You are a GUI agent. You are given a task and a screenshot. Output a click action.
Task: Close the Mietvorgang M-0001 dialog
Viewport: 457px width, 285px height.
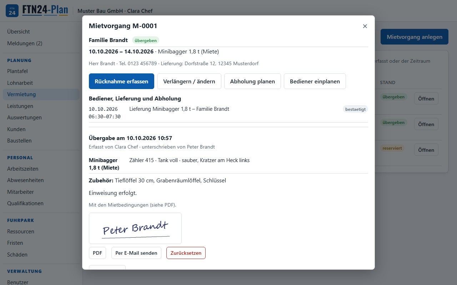[x=365, y=26]
